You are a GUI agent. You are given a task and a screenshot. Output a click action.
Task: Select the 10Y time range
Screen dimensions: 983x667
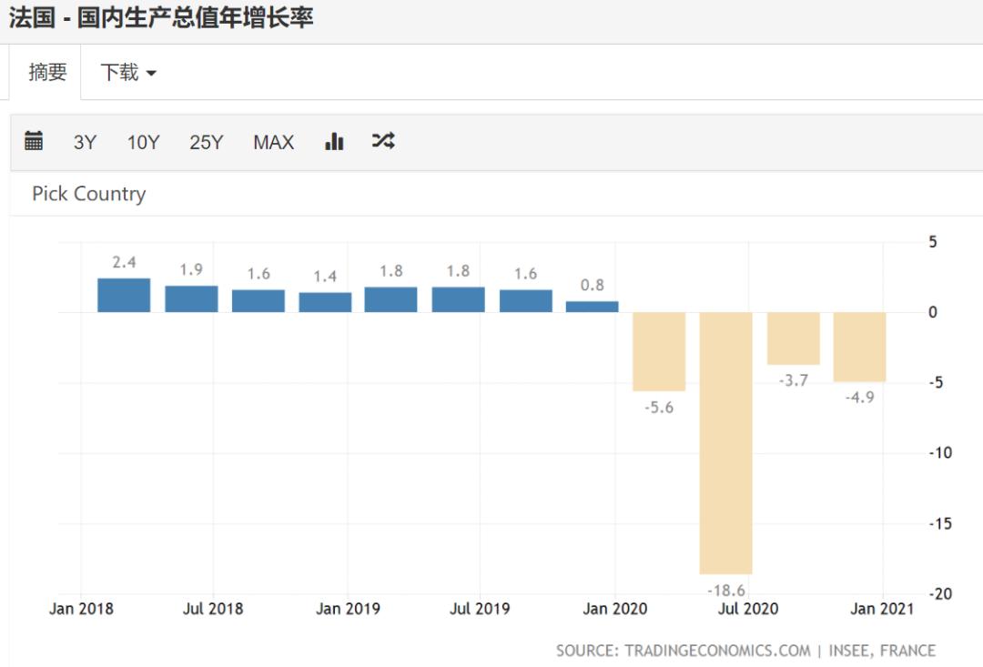pos(142,141)
